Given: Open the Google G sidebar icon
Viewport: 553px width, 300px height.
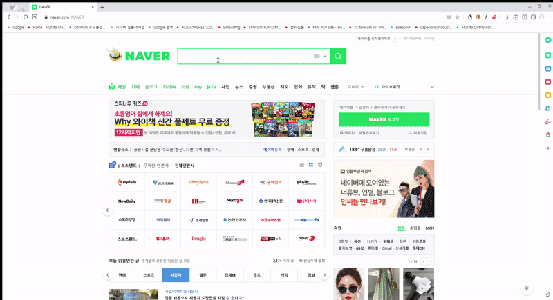Looking at the screenshot, I should [x=547, y=134].
